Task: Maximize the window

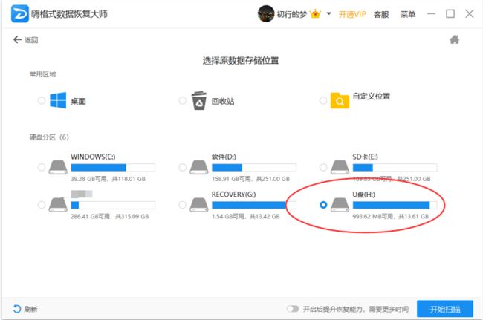Action: tap(450, 14)
